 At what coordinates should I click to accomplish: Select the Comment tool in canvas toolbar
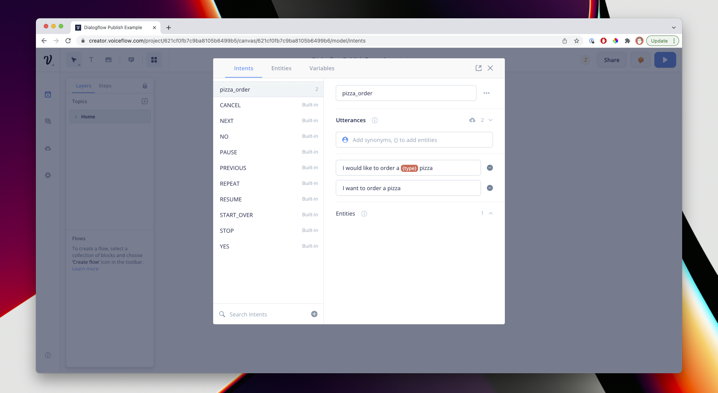coord(131,60)
